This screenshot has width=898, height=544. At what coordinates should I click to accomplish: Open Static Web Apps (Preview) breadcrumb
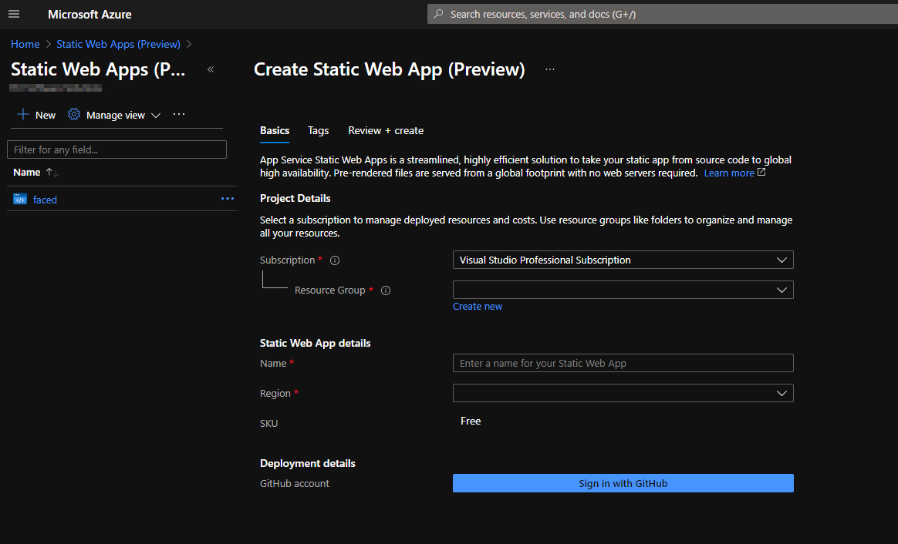click(x=119, y=44)
